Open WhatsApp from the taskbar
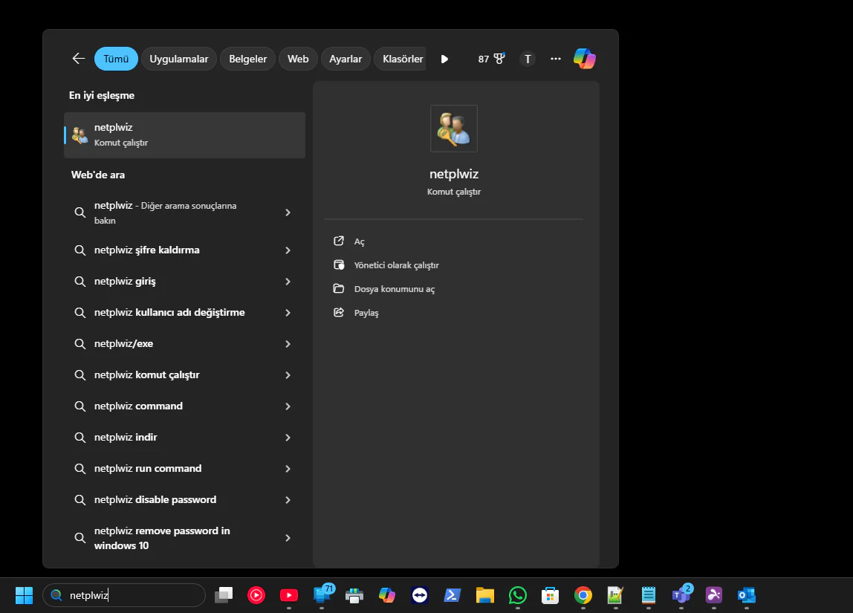The image size is (853, 613). [x=517, y=595]
